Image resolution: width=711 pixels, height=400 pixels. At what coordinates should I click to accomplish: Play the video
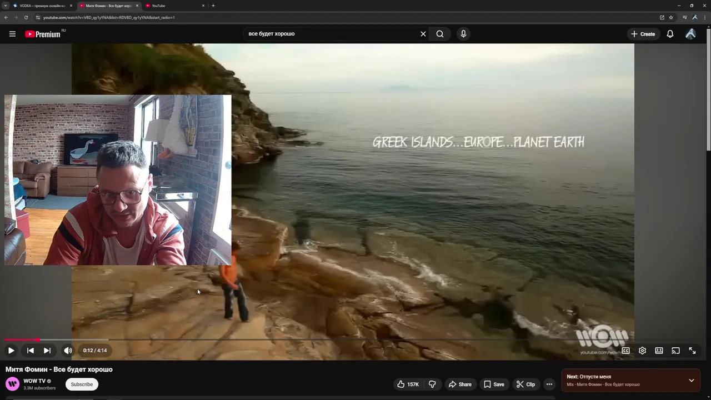(x=11, y=351)
